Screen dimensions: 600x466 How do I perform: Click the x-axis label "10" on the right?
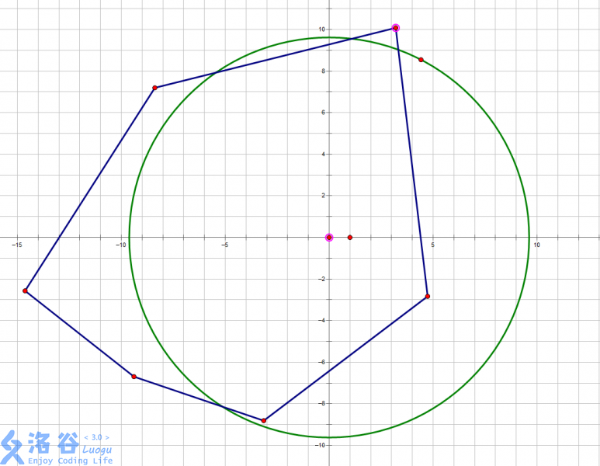point(536,245)
